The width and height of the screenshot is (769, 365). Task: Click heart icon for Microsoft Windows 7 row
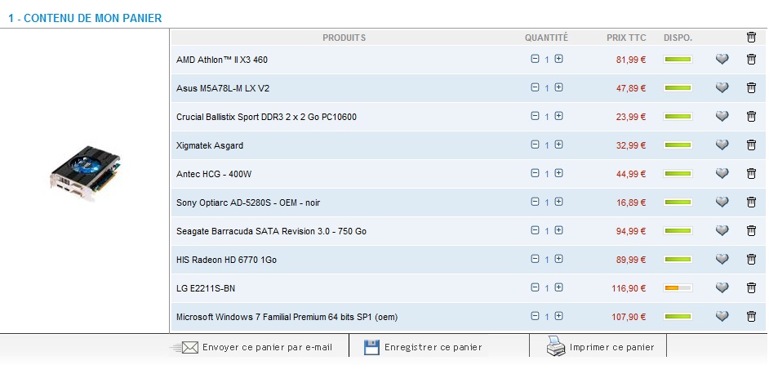[x=722, y=317]
